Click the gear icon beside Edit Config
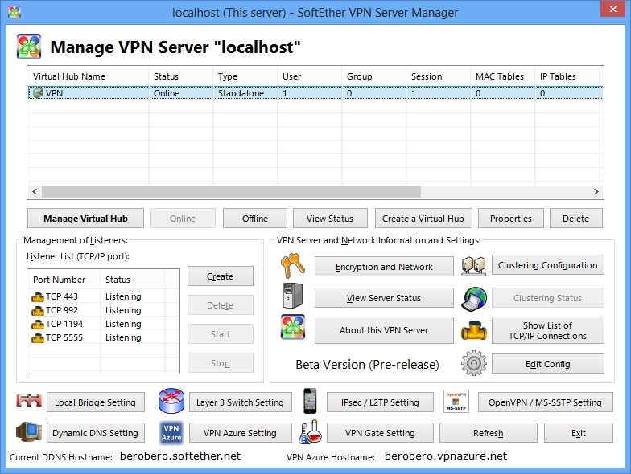This screenshot has width=631, height=474. click(x=473, y=363)
